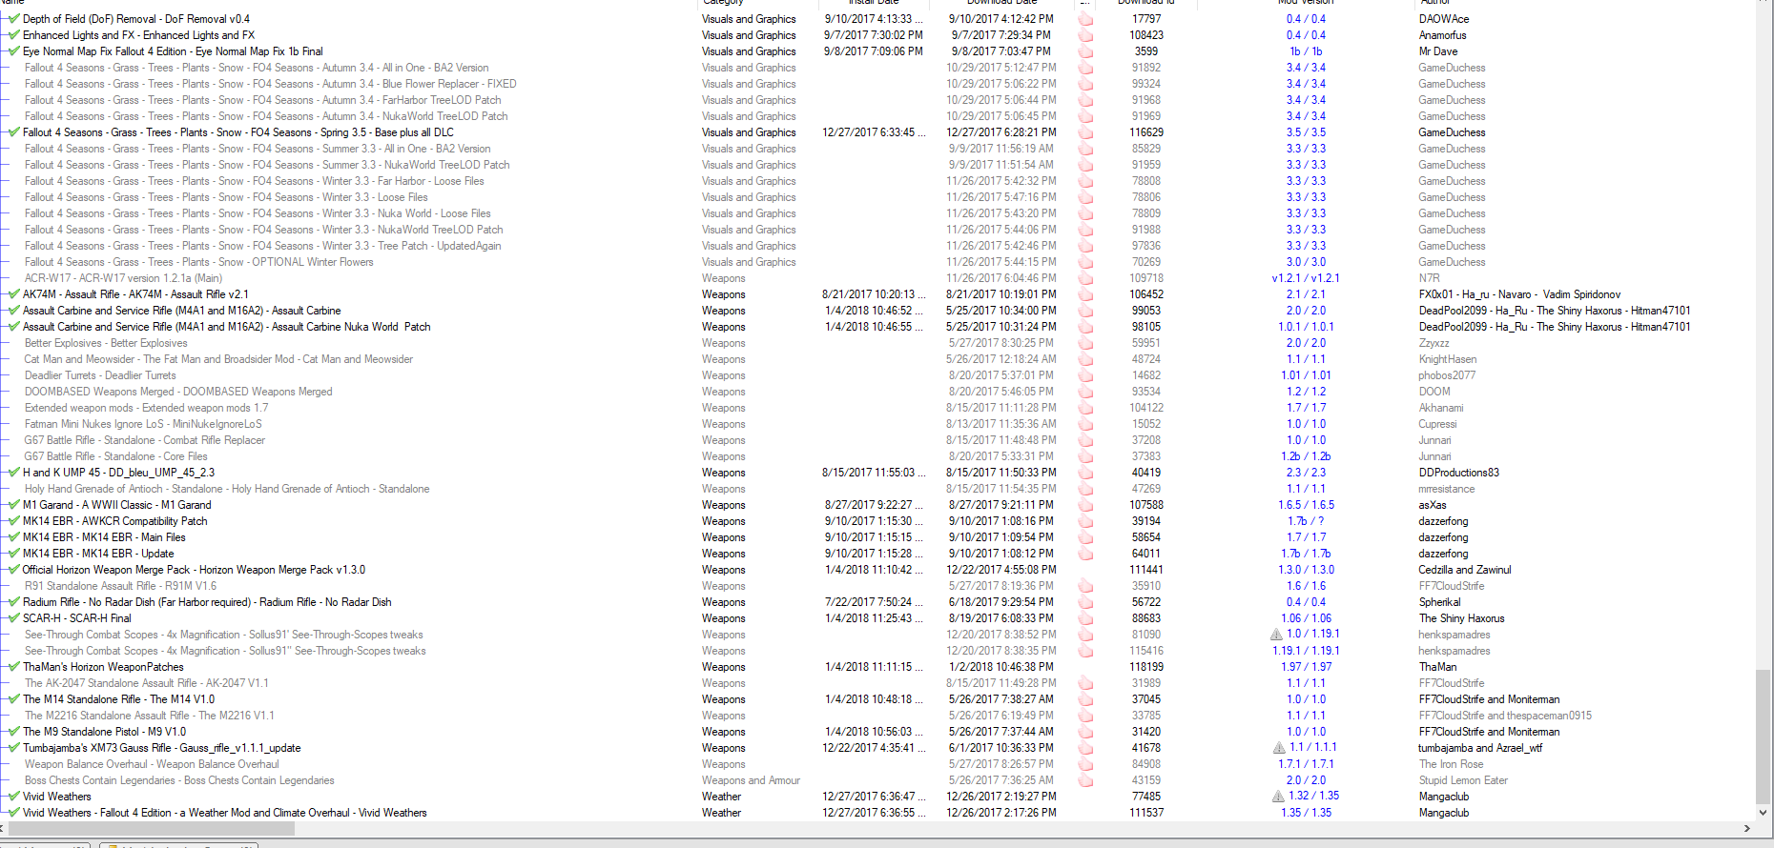
Task: Select R91 Standalone Assault Rifle - R91M V1.6
Action: [120, 586]
